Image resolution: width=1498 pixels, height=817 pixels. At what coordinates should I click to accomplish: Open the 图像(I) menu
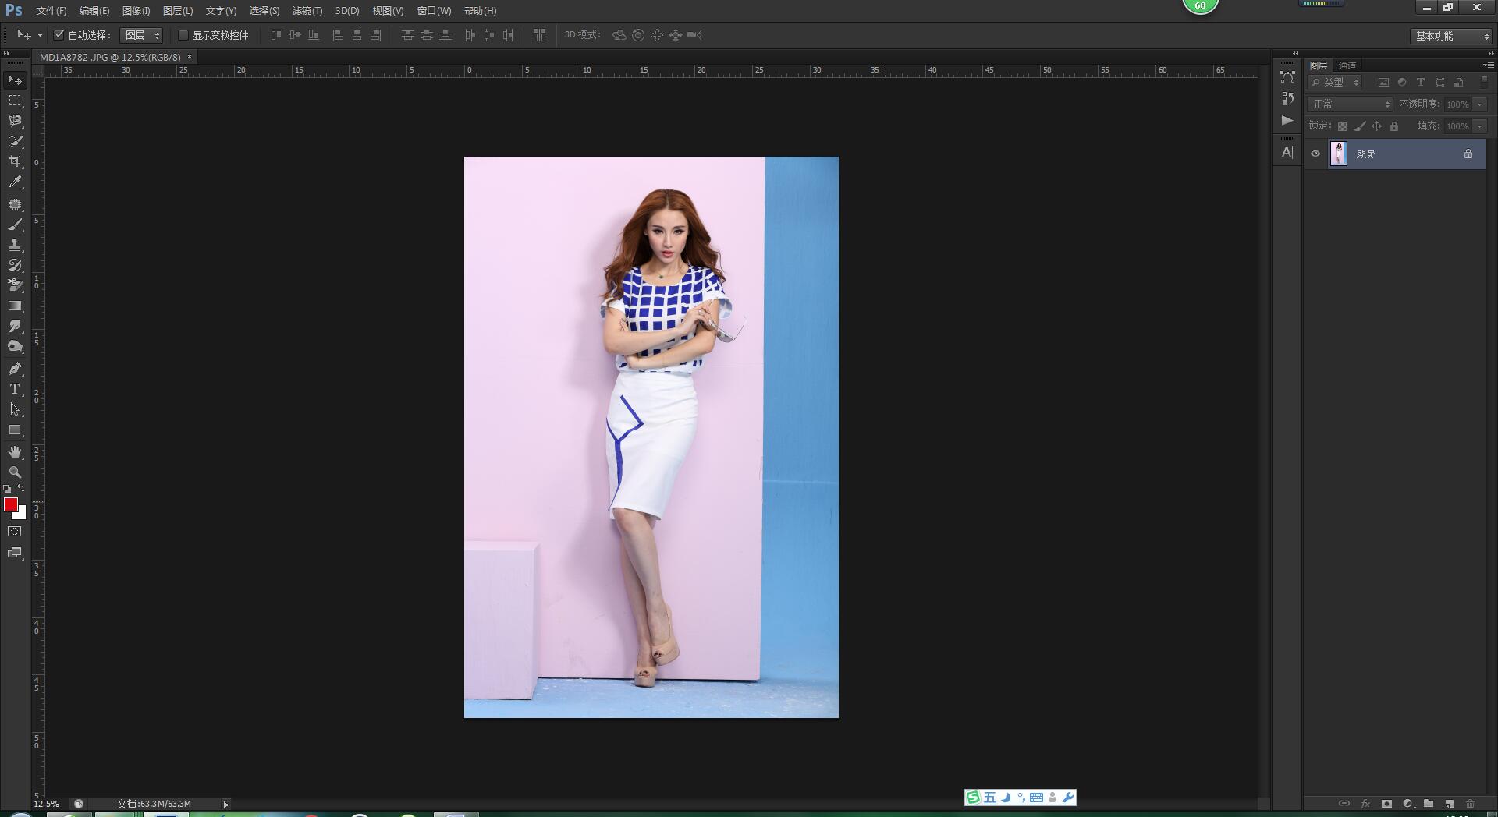[x=136, y=11]
